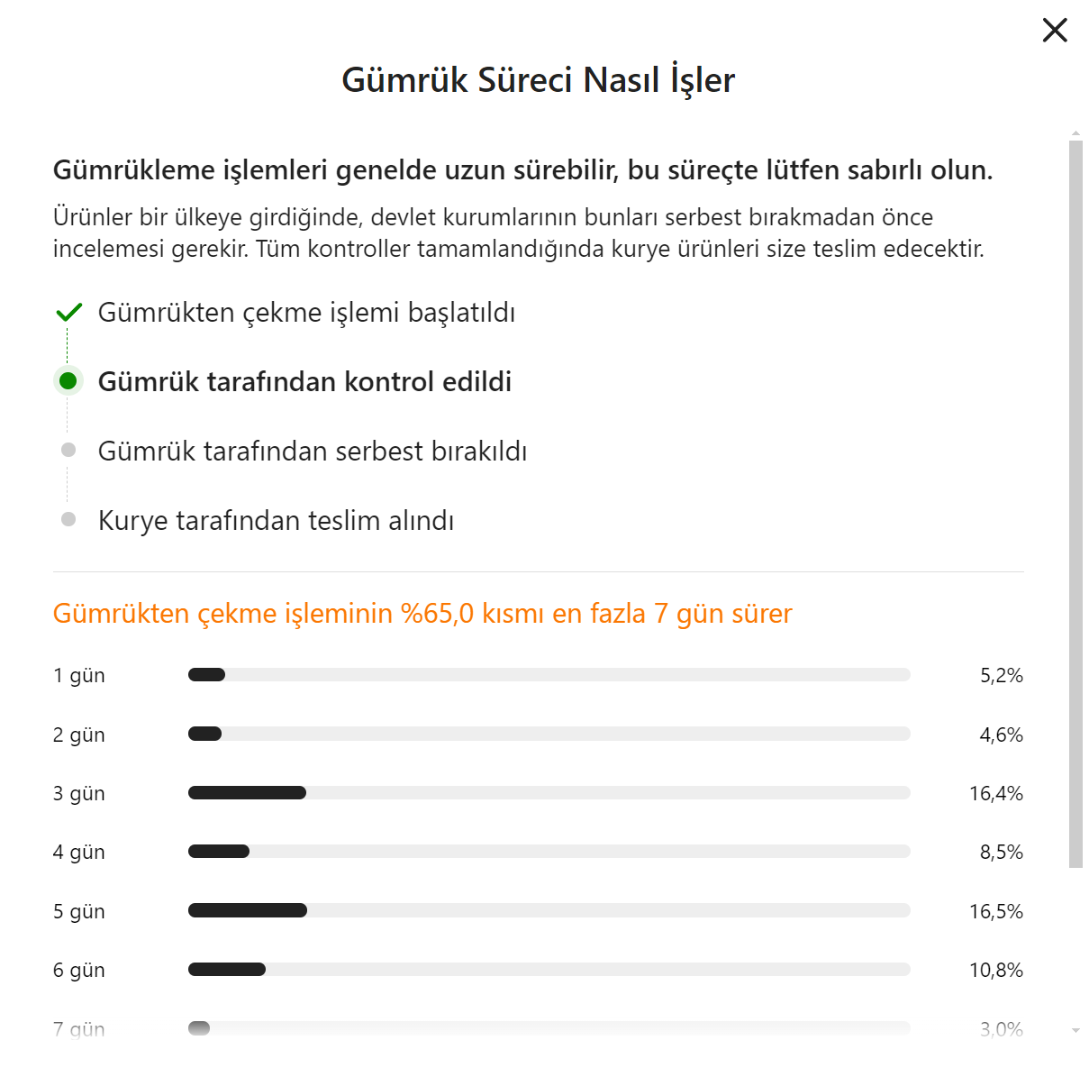1089x1086 pixels.
Task: Select 'Gümrükten çekme işlemi başlatıldı' step
Action: point(306,313)
